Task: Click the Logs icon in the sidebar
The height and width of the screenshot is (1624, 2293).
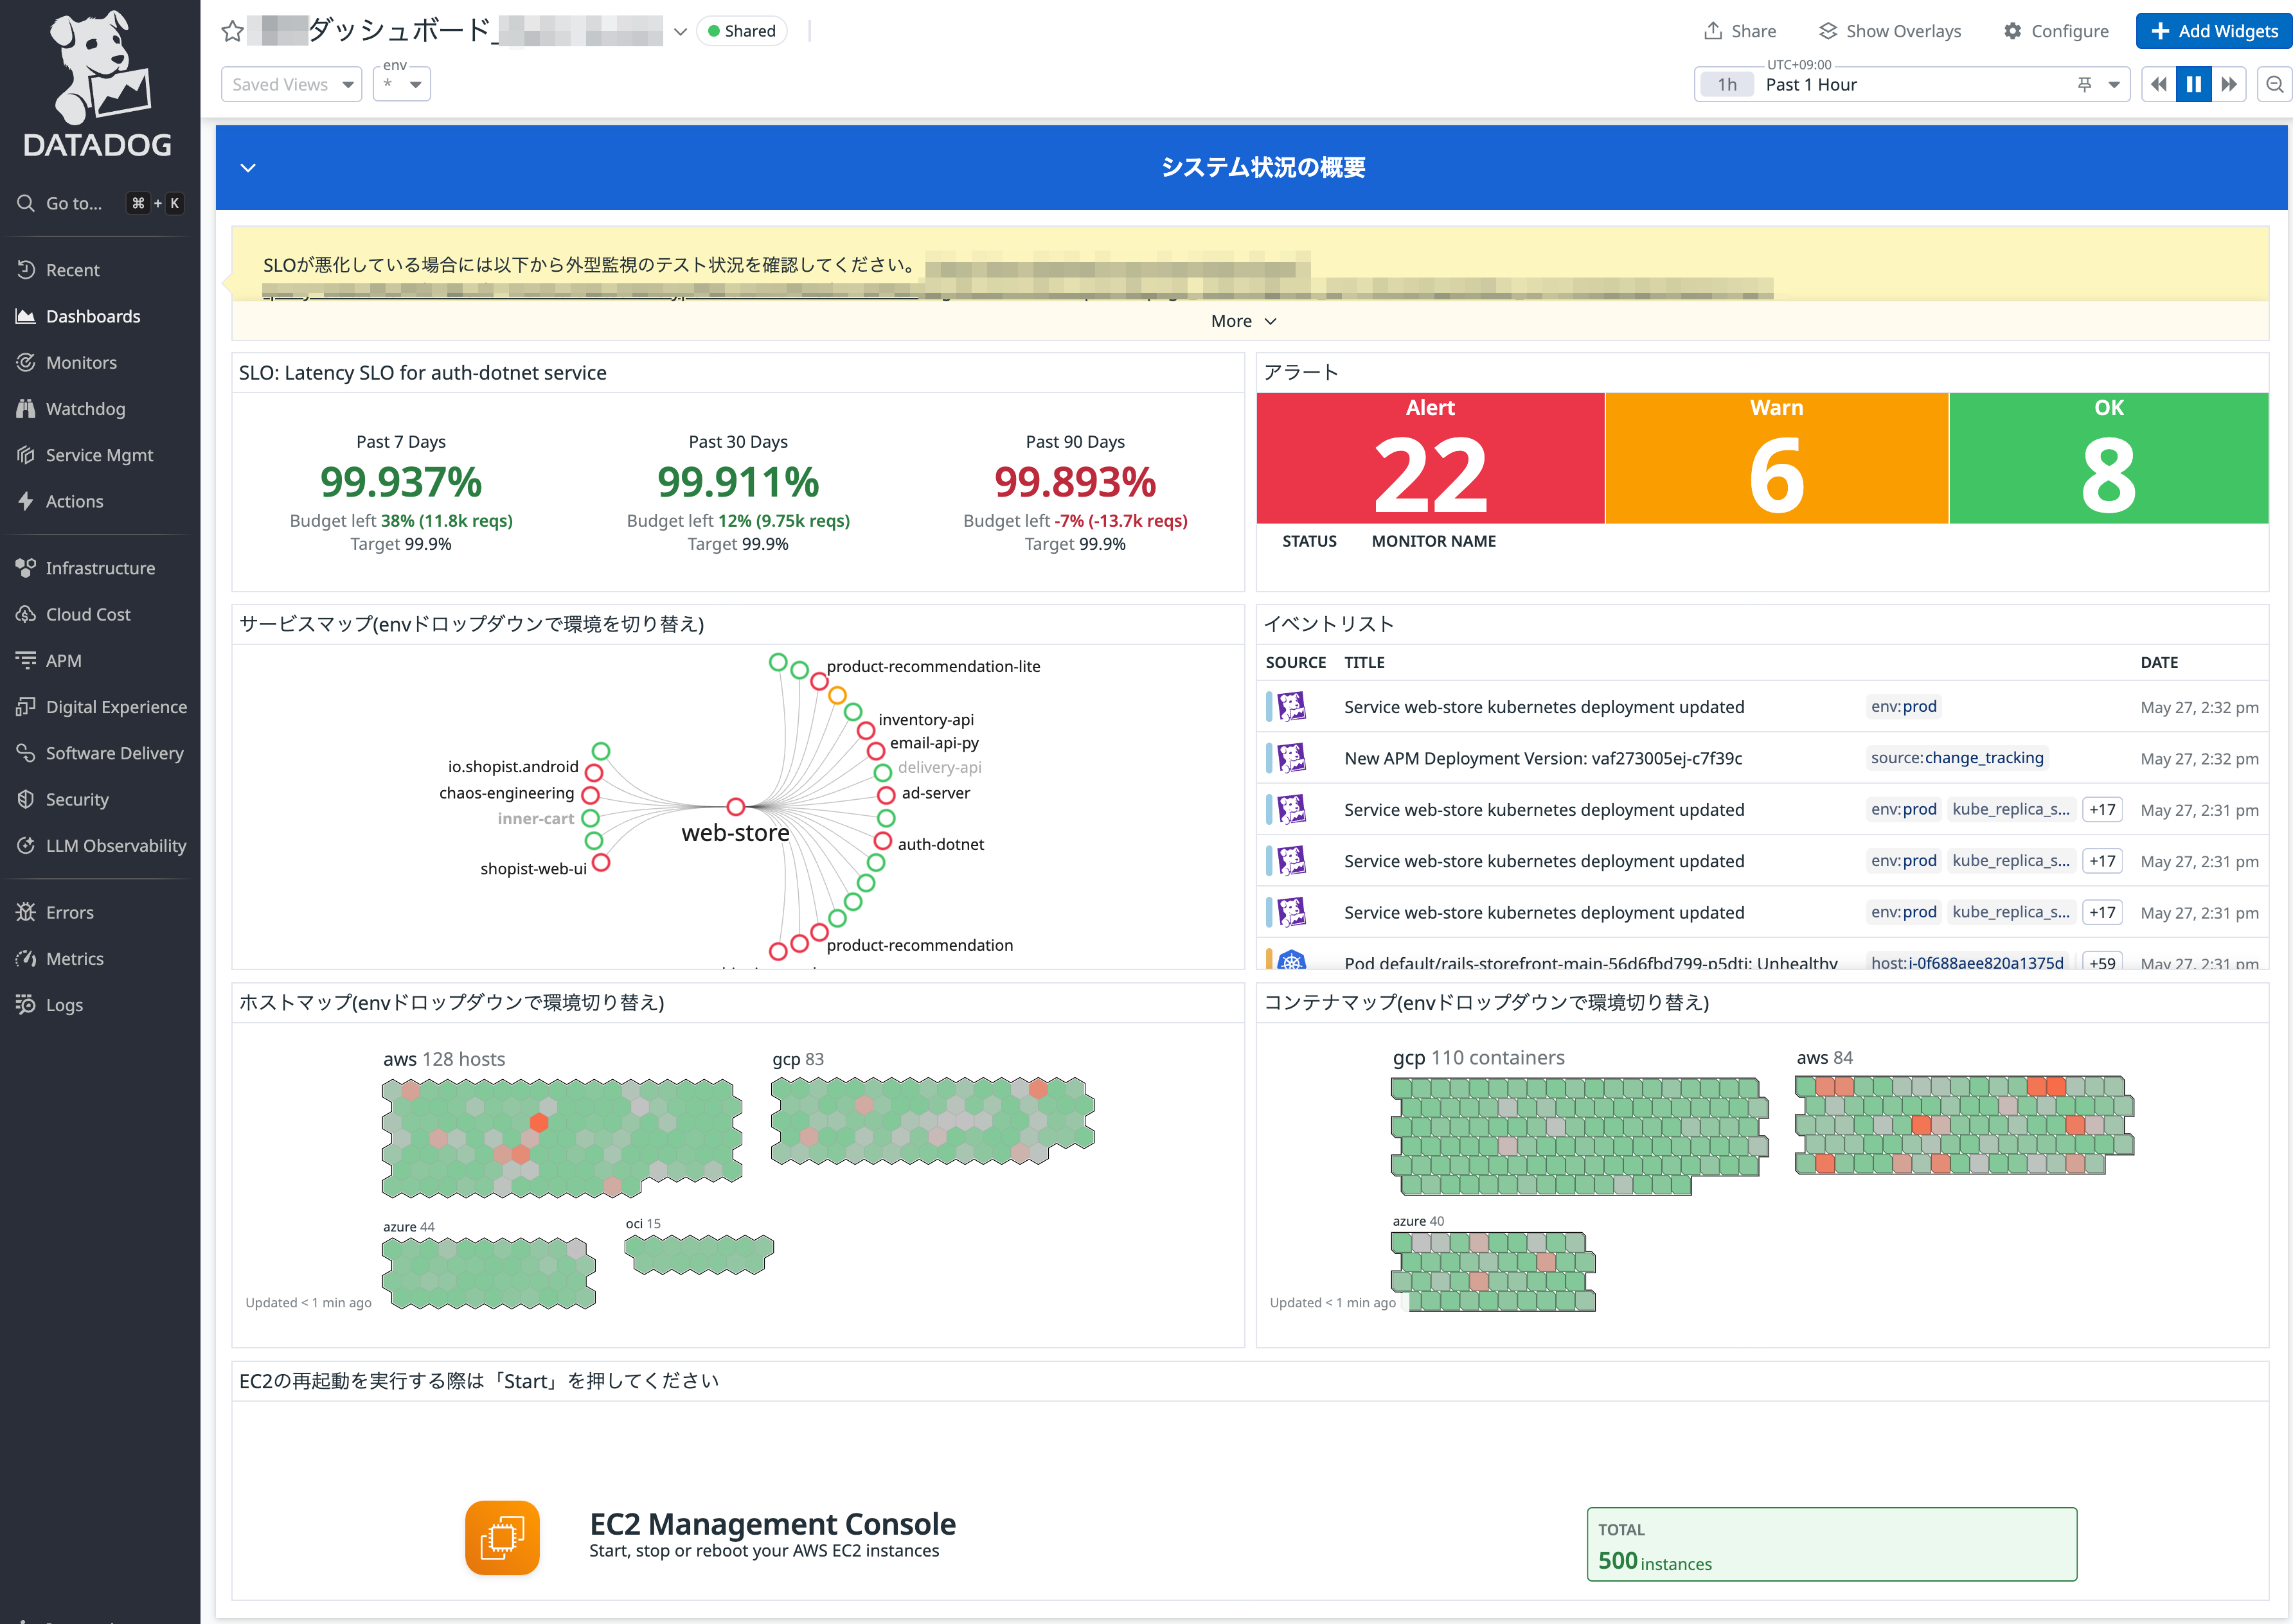Action: click(x=26, y=1004)
